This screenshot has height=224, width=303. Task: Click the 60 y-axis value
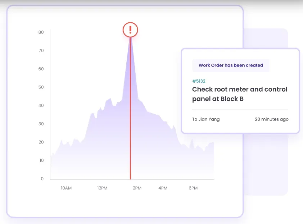(x=41, y=69)
